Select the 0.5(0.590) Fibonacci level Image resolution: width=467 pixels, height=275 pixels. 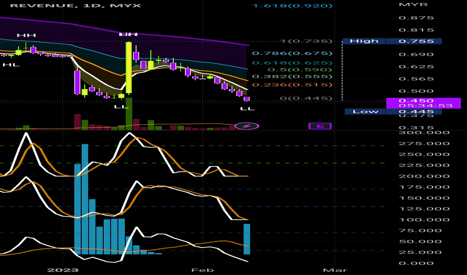click(x=300, y=69)
